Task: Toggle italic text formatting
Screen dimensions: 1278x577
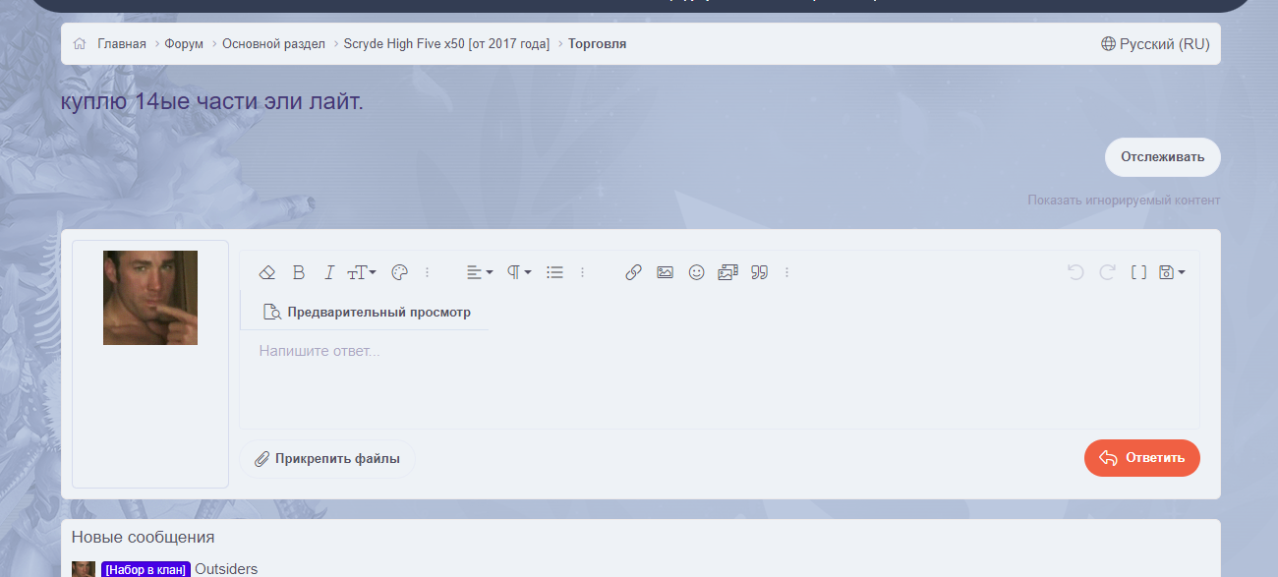Action: [x=330, y=272]
